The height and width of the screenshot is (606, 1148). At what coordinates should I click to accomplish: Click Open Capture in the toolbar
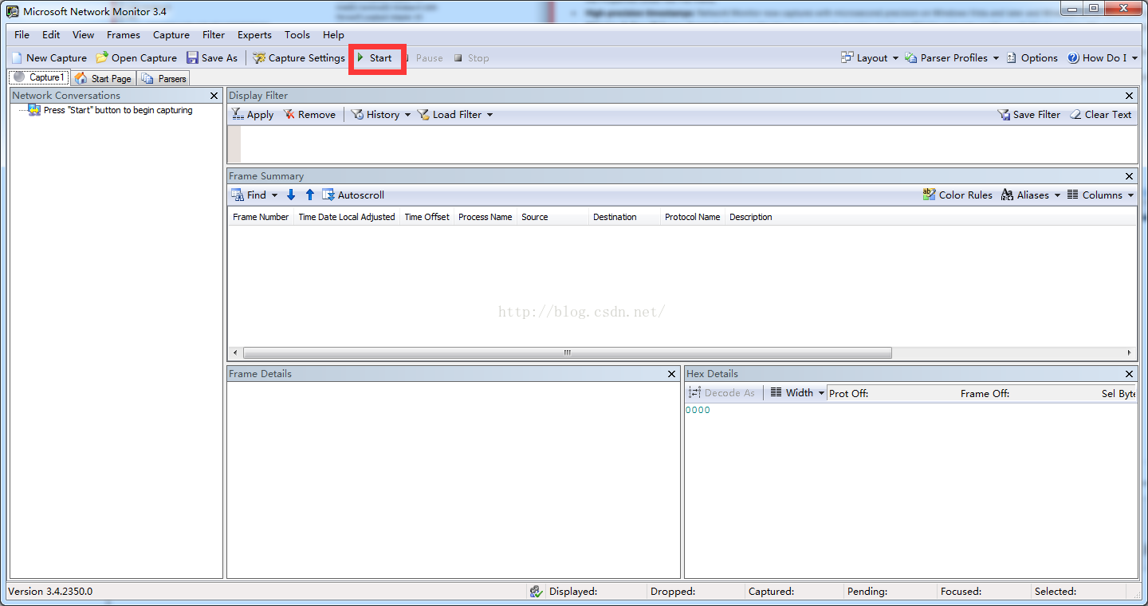(136, 57)
